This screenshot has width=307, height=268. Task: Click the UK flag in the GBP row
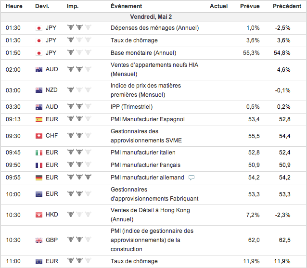pos(39,240)
